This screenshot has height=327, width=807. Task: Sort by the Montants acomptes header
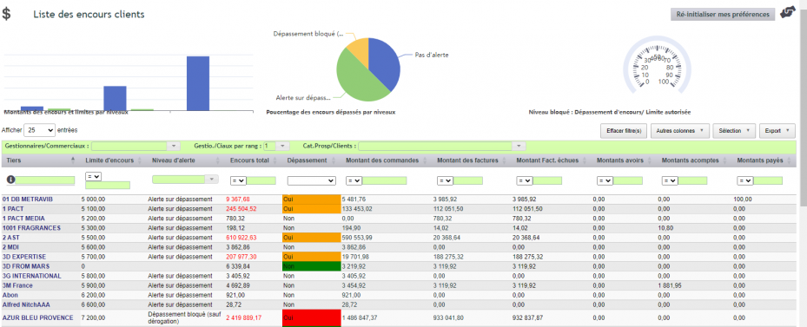pos(691,160)
